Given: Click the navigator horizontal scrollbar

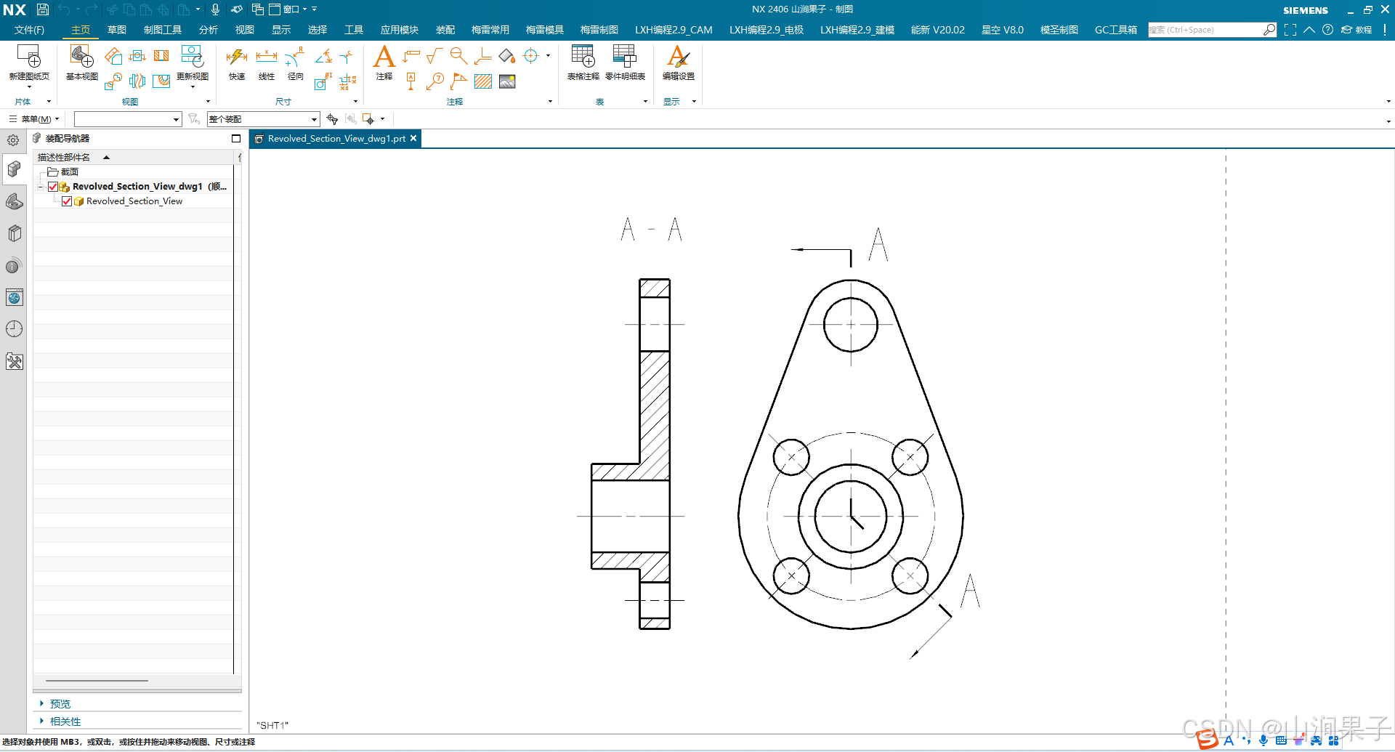Looking at the screenshot, I should 97,681.
